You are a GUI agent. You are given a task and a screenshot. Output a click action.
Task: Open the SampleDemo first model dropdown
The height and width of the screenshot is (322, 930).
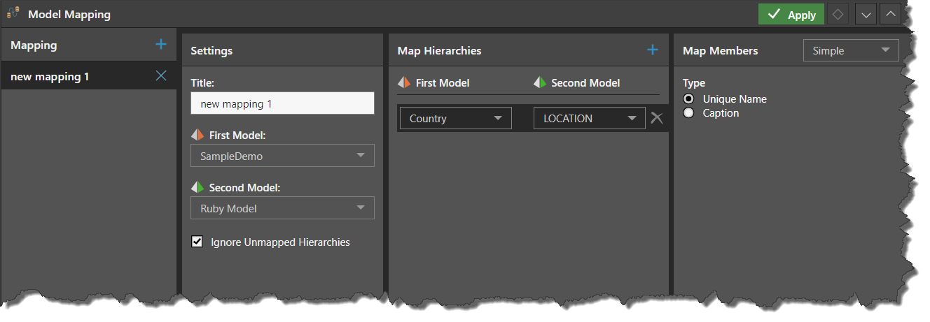click(282, 156)
